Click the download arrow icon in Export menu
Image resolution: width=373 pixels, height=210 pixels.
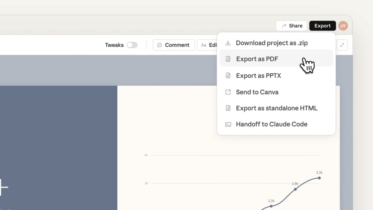coord(228,43)
